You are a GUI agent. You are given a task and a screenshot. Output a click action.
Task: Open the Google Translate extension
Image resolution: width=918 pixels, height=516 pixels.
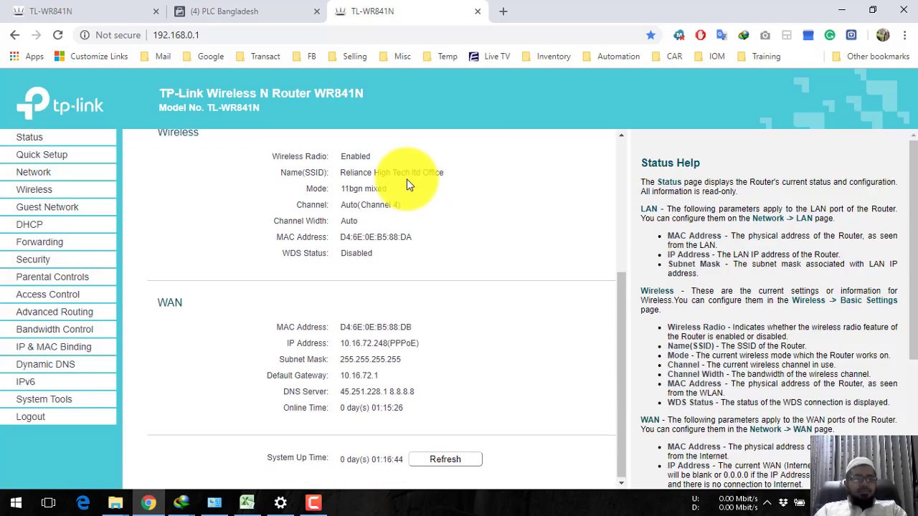[722, 34]
